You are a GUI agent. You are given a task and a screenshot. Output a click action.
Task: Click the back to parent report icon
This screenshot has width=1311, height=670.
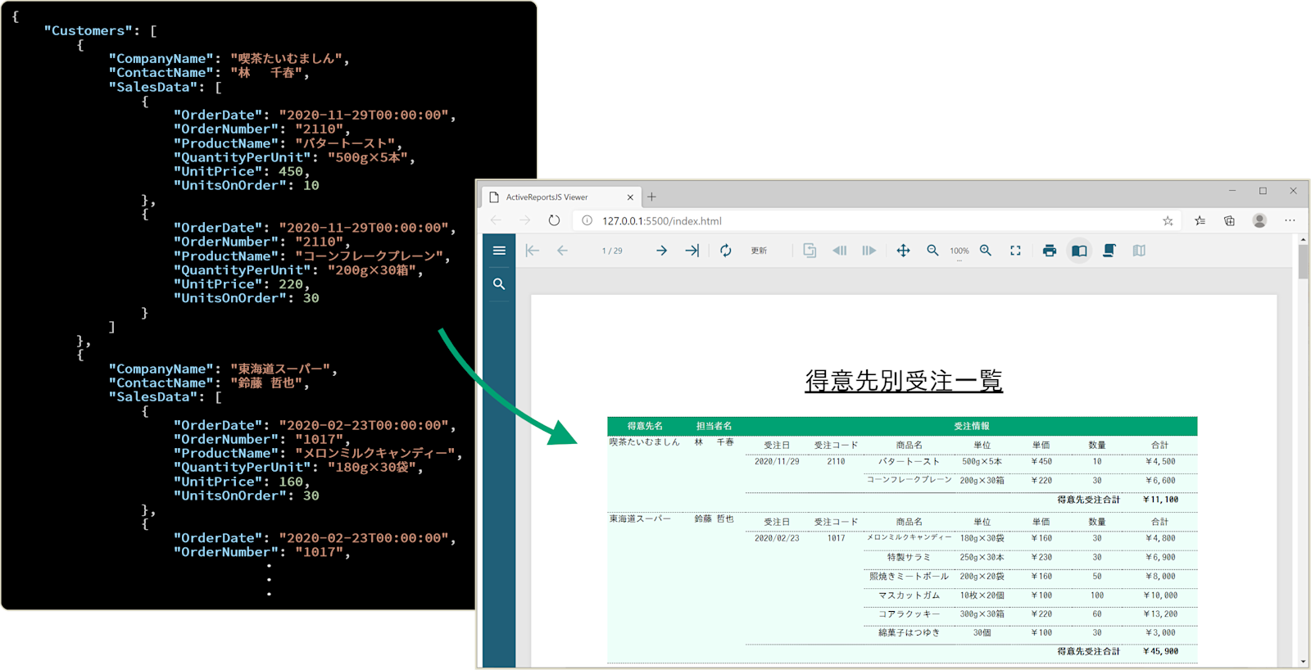click(x=810, y=251)
